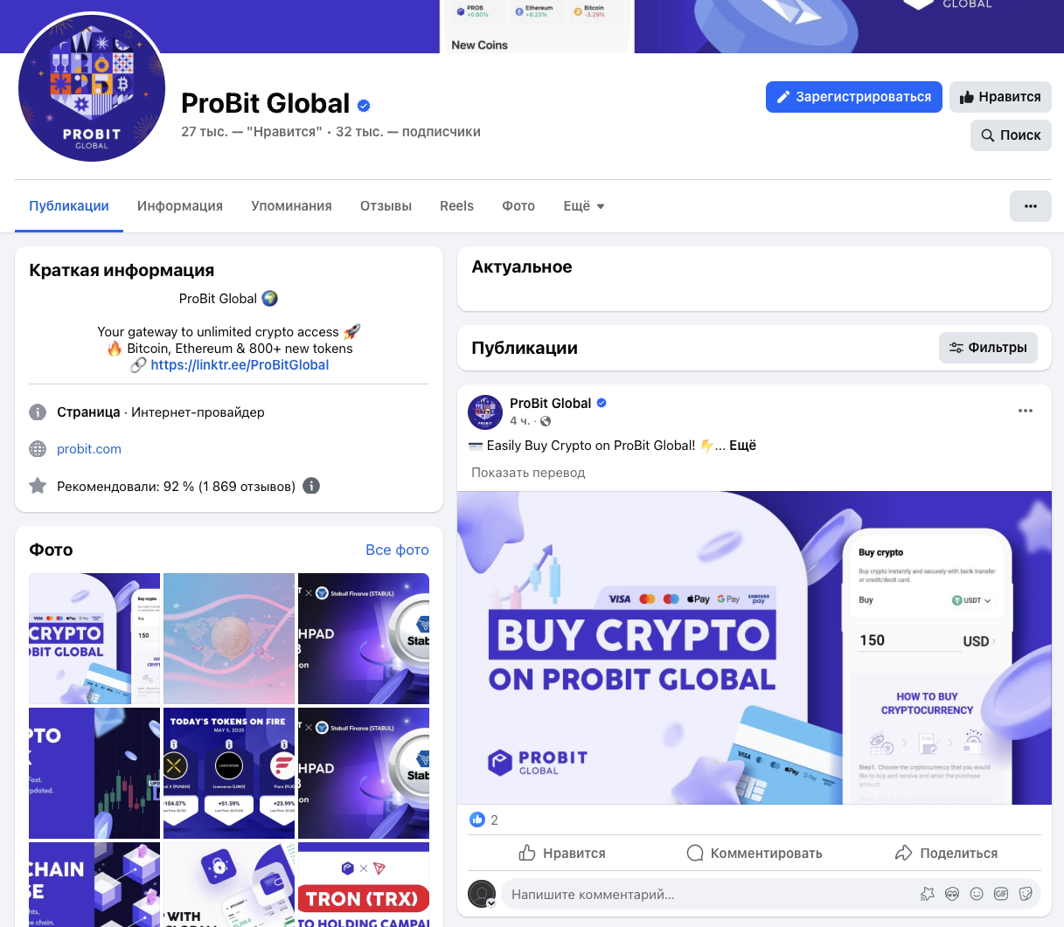
Task: Click the comment input field
Action: pos(708,894)
